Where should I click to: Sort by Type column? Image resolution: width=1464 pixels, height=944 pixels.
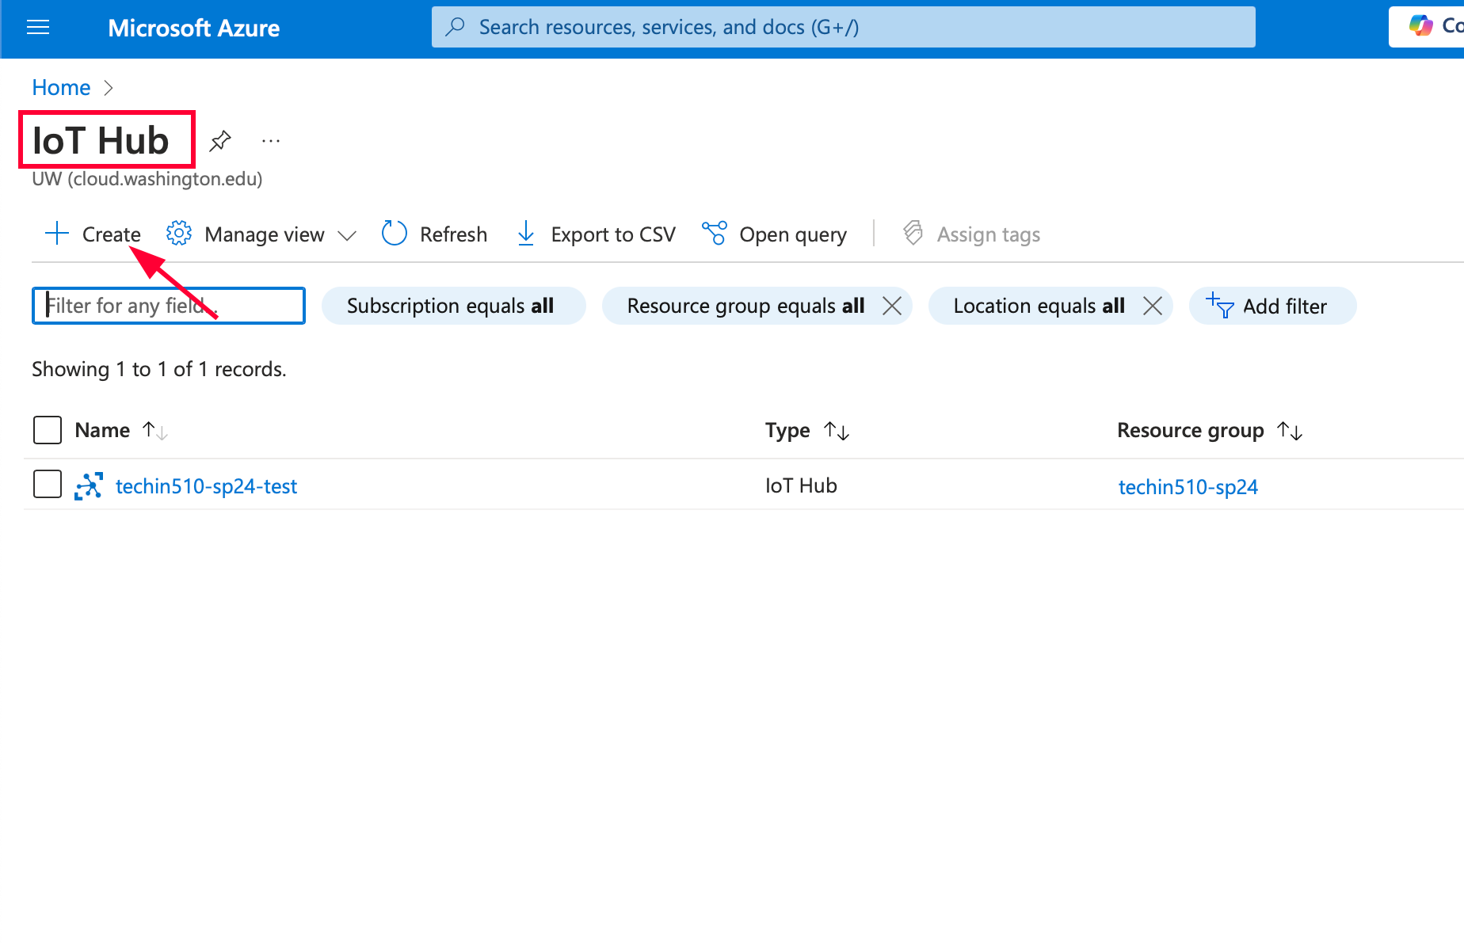[807, 430]
